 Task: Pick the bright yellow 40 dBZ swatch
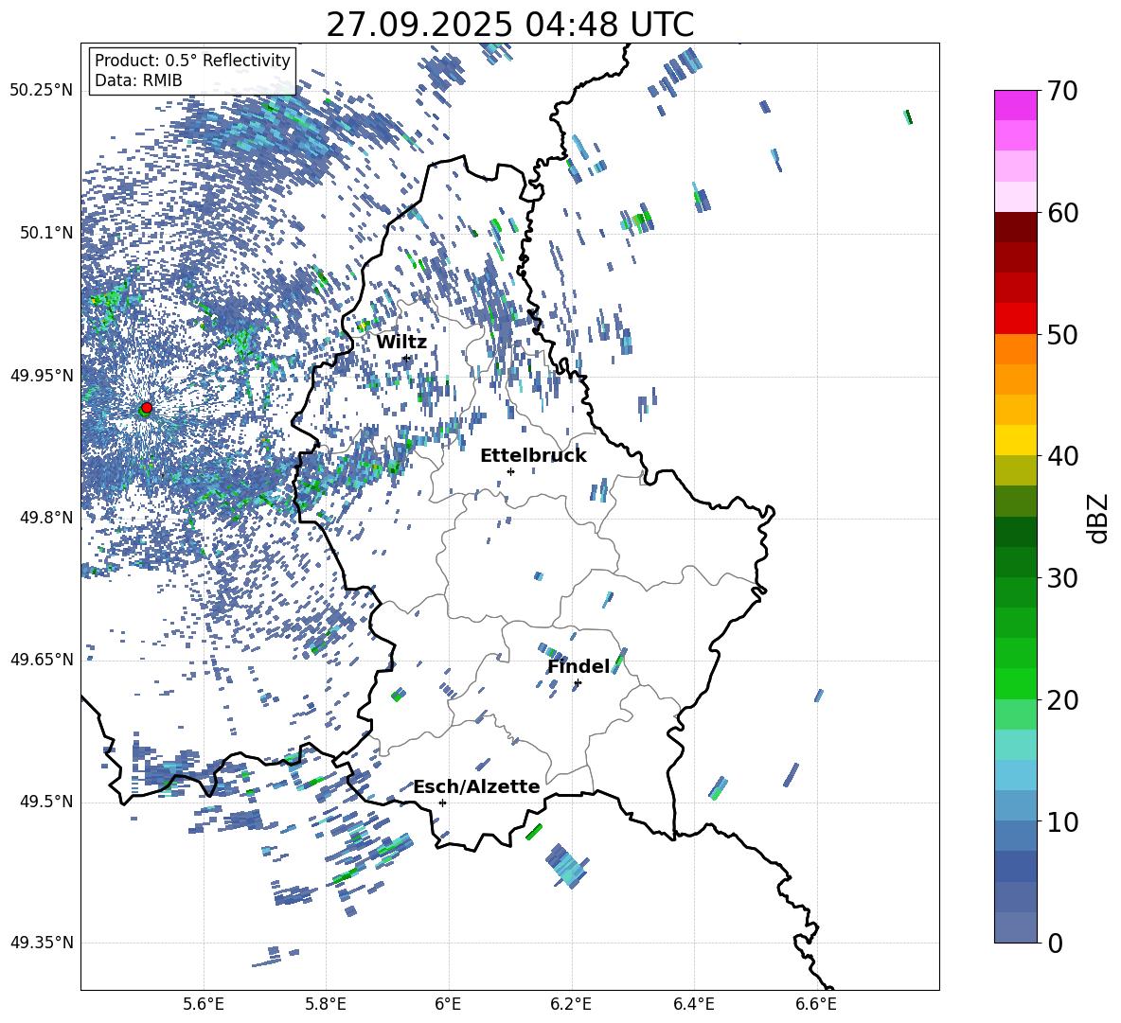(x=1016, y=440)
